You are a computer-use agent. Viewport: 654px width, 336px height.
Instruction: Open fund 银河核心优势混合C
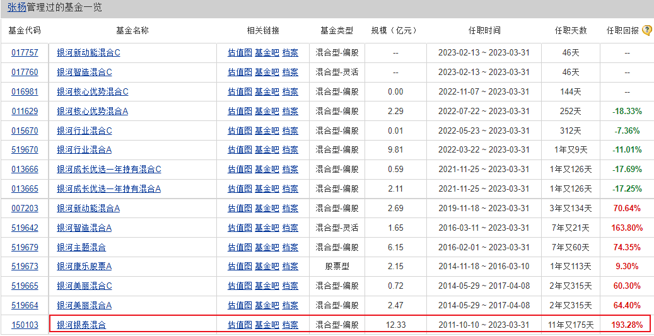pyautogui.click(x=93, y=91)
